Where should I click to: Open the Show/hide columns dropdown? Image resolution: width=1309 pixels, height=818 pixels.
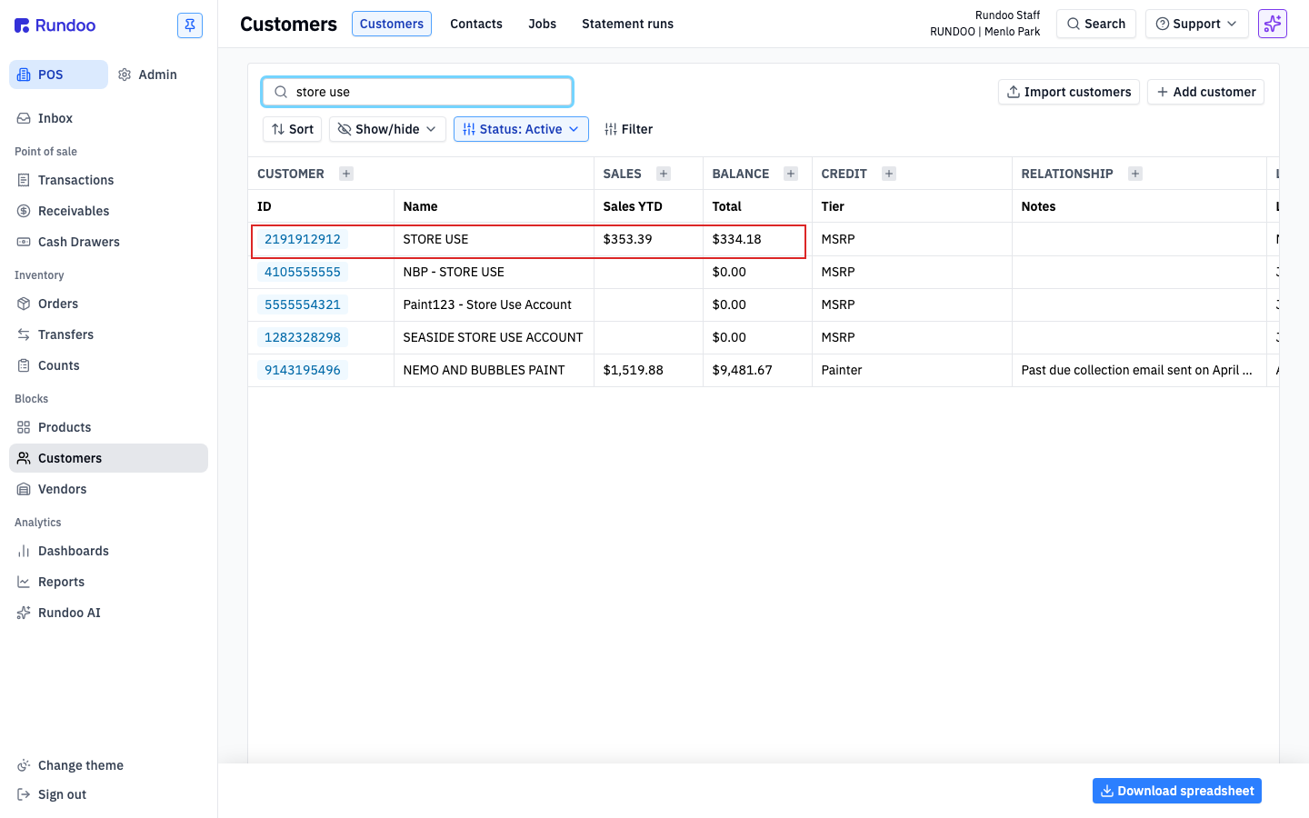[x=387, y=129]
